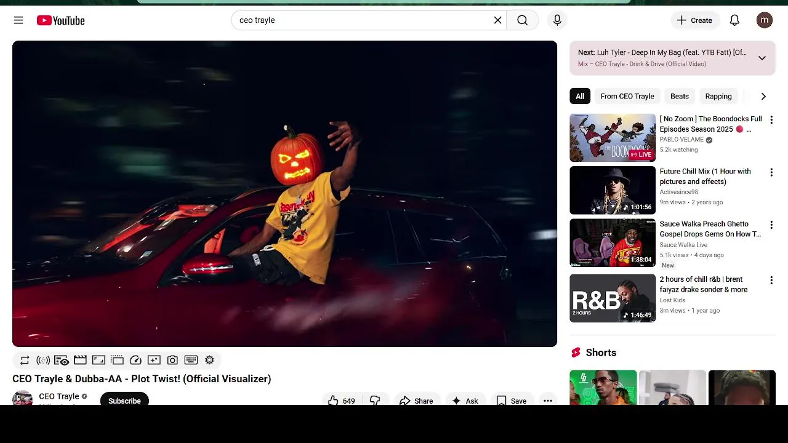Open playback speed gauge control
This screenshot has width=788, height=443.
click(135, 360)
